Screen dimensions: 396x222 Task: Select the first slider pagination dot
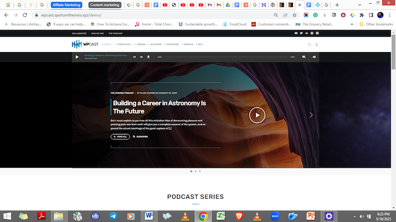(x=191, y=171)
